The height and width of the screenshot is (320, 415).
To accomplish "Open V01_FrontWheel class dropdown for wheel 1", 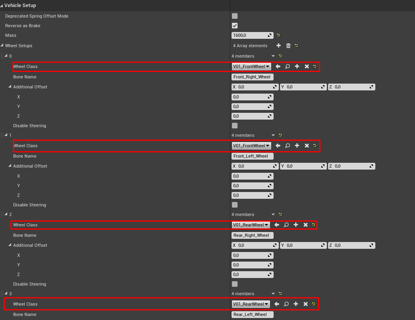I will [x=252, y=146].
